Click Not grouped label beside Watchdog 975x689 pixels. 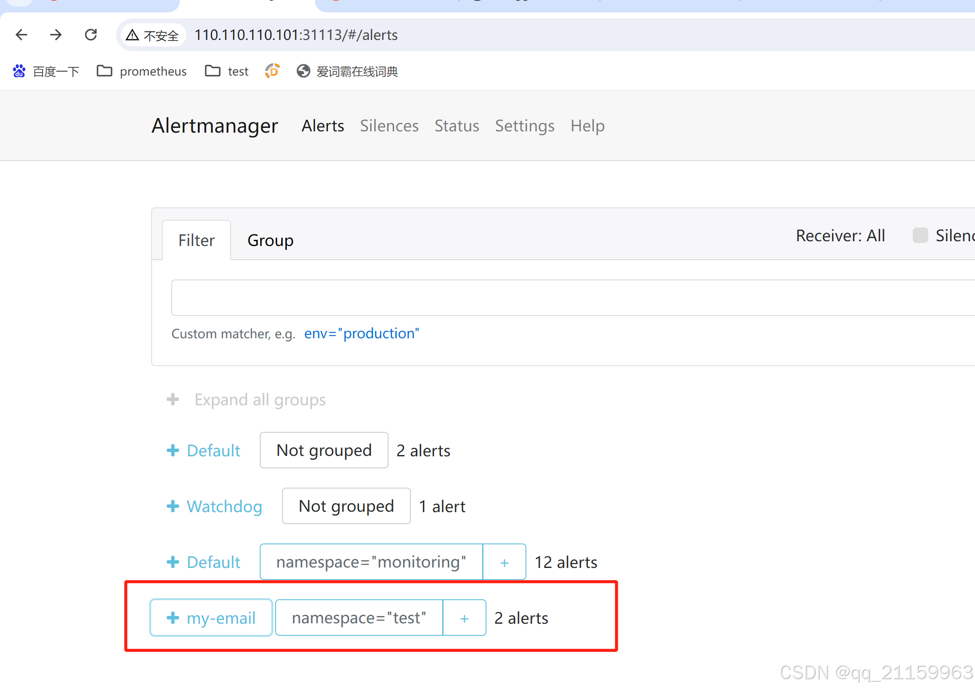coord(346,506)
